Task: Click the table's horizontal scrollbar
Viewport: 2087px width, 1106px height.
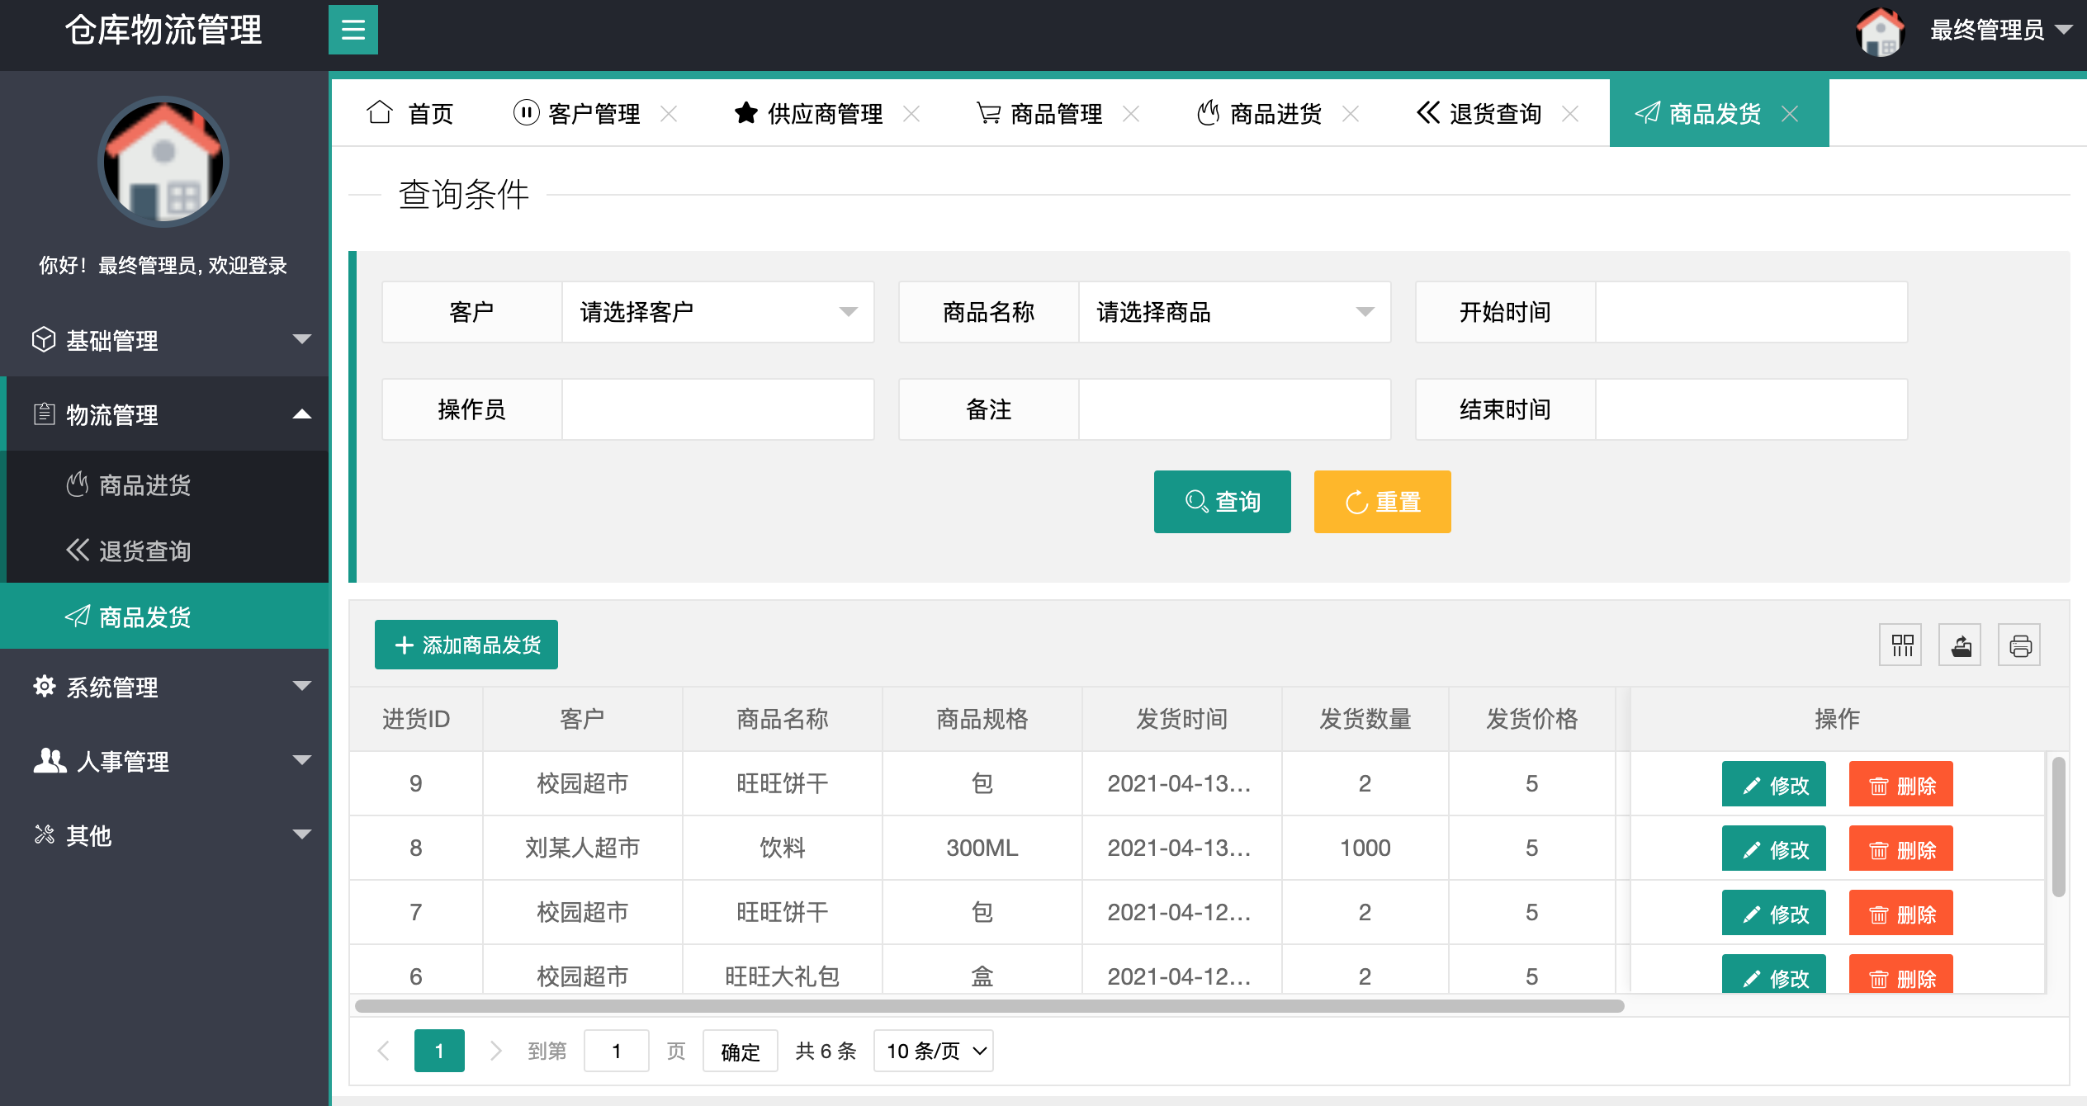Action: (x=989, y=1006)
